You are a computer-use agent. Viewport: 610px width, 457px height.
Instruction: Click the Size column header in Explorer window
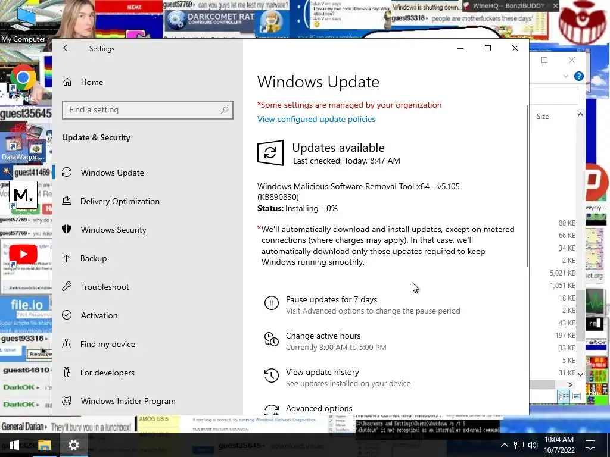pyautogui.click(x=543, y=117)
